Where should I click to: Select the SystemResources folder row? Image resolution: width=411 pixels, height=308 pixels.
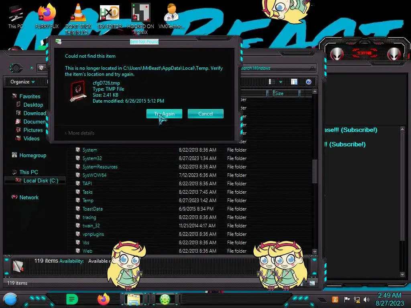point(189,166)
